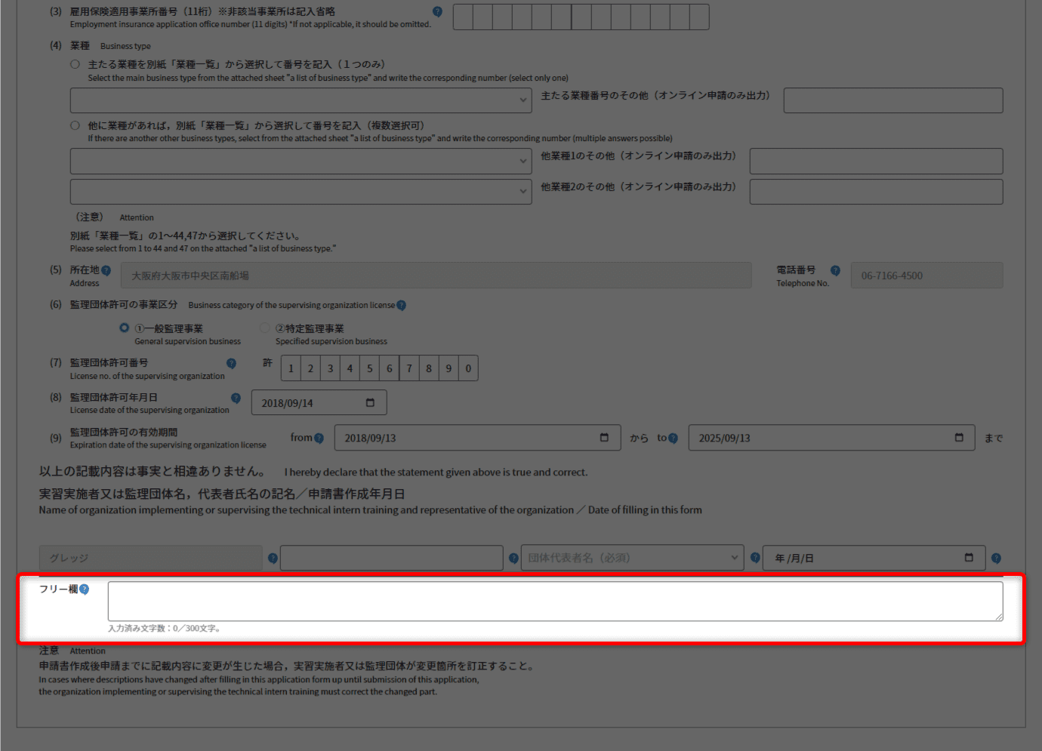Image resolution: width=1042 pixels, height=751 pixels.
Task: Click help icon next to employment insurance number
Action: [437, 12]
